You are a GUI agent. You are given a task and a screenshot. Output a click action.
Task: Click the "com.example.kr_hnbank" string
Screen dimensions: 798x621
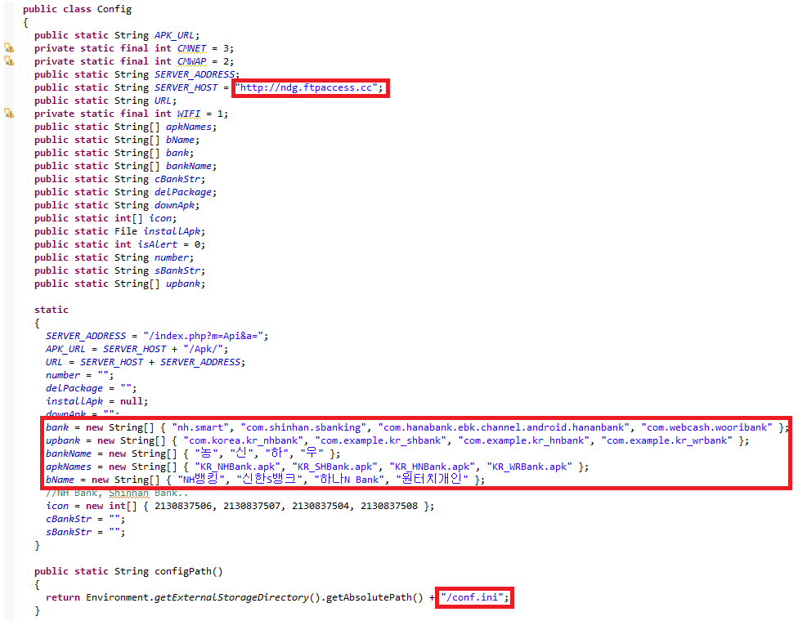[523, 440]
